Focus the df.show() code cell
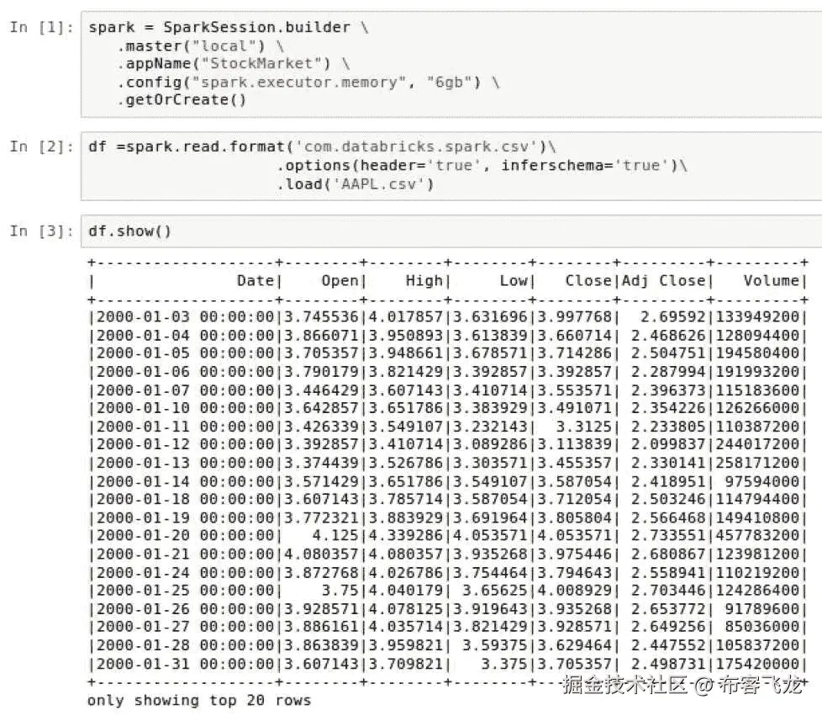822x716 pixels. pyautogui.click(x=504, y=231)
